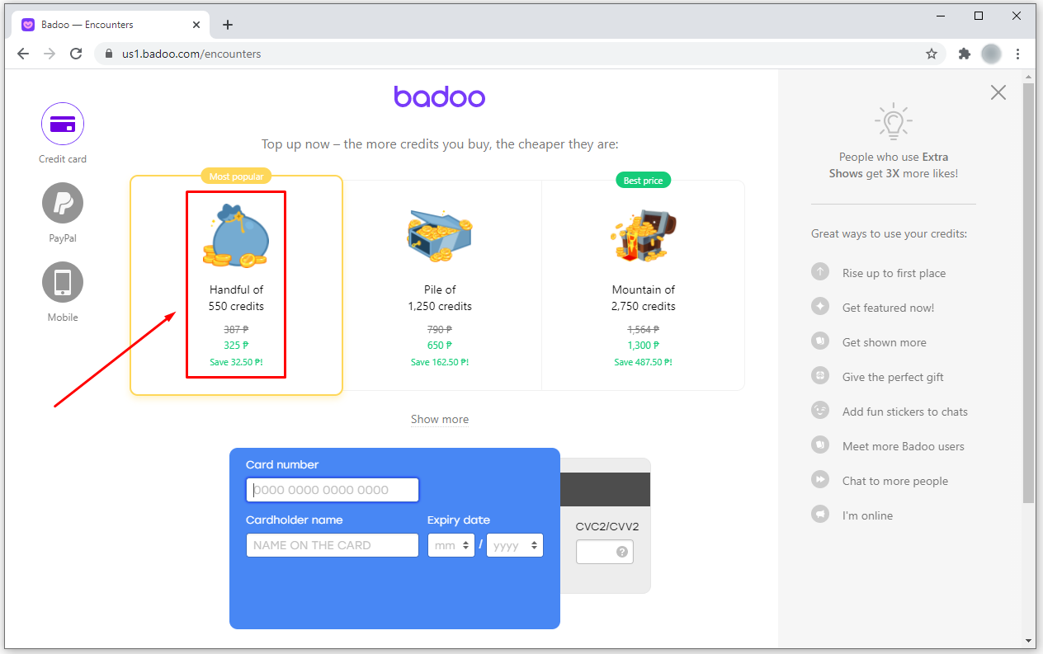Select Handful of 550 credits package
Screen dimensions: 1043x654
pyautogui.click(x=236, y=285)
